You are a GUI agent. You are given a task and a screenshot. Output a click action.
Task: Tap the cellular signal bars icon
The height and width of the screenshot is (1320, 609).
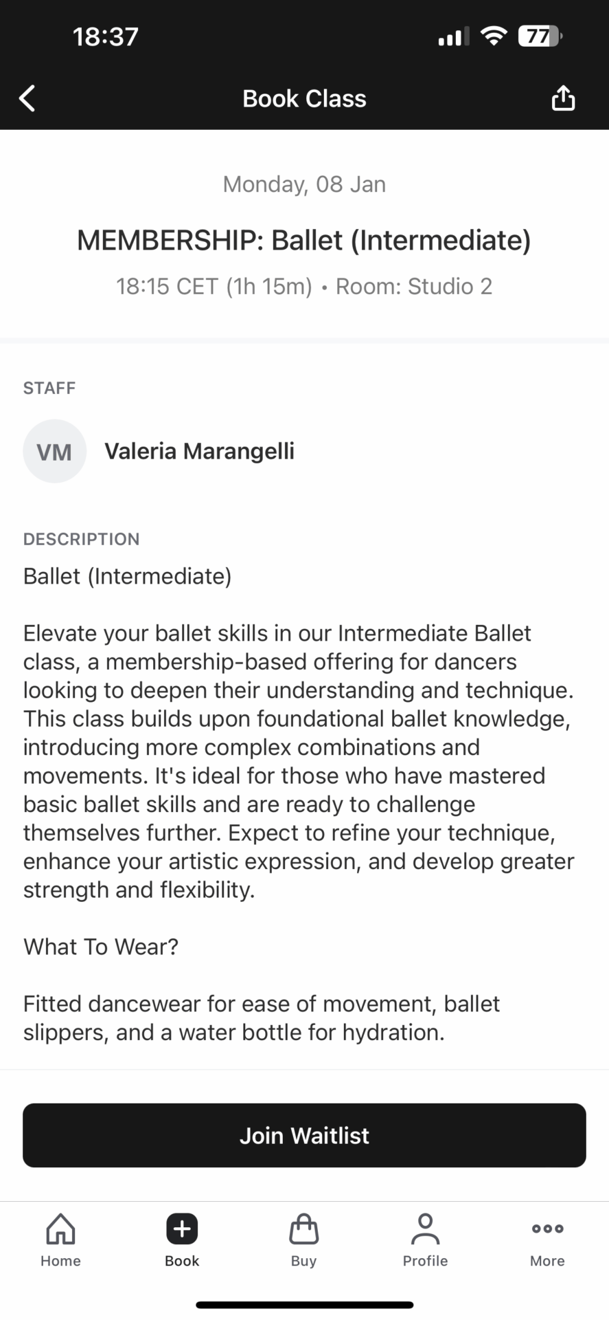(x=453, y=36)
